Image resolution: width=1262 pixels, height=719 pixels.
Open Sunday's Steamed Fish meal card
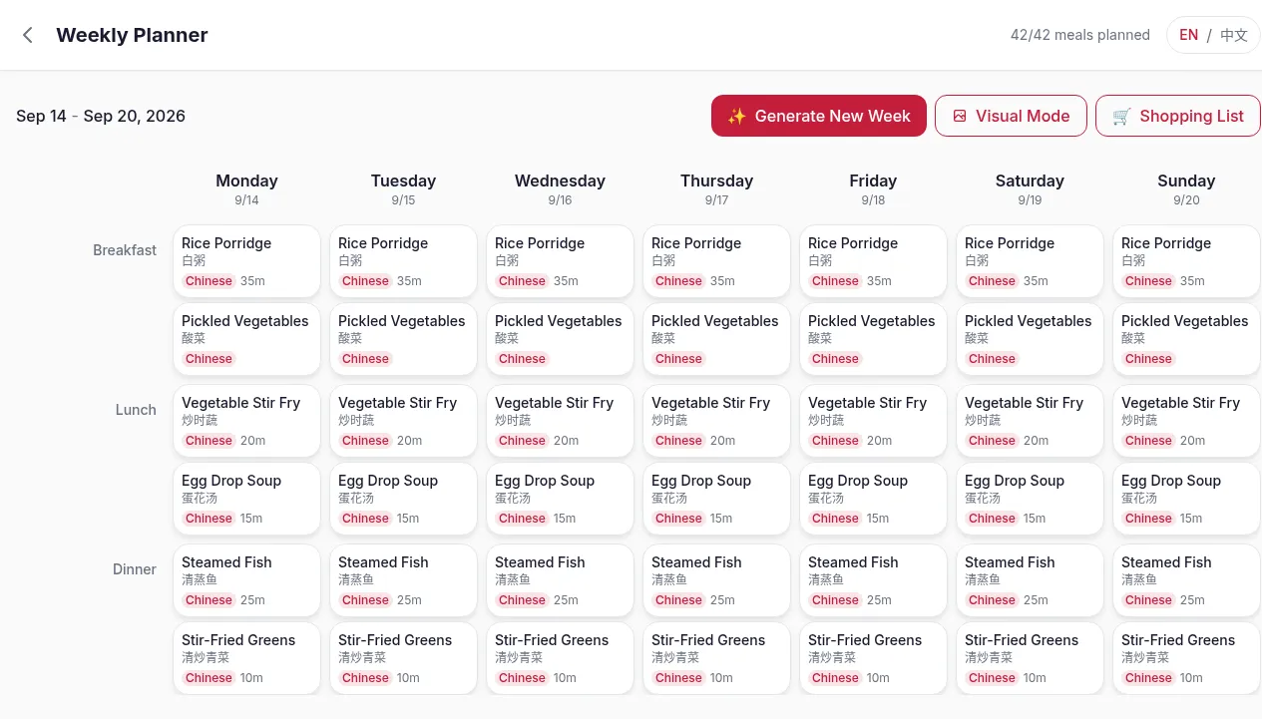pos(1186,580)
